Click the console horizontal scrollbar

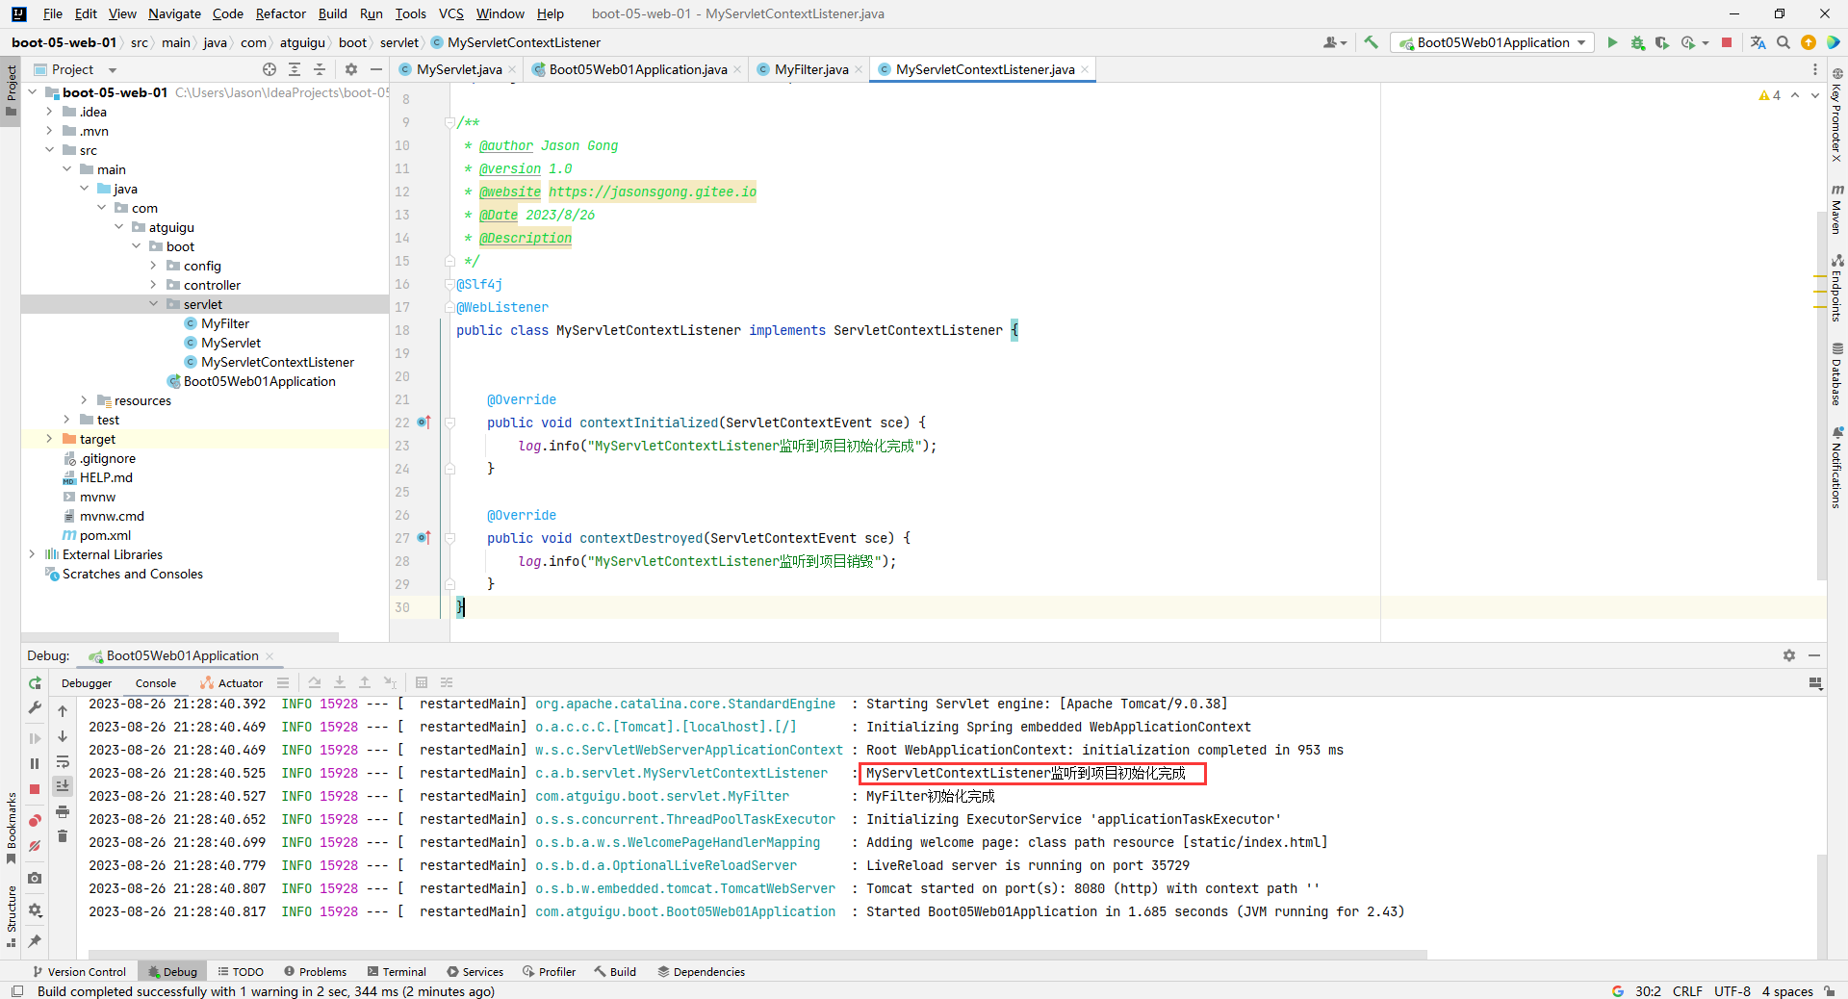751,955
